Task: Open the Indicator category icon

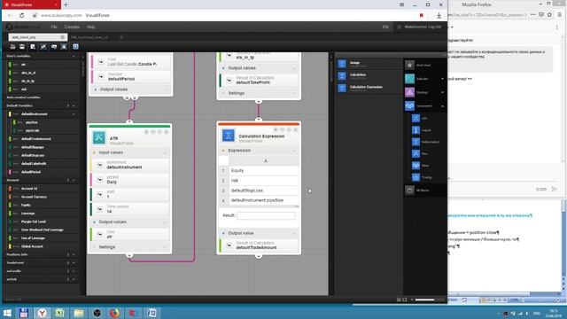Action: click(409, 79)
